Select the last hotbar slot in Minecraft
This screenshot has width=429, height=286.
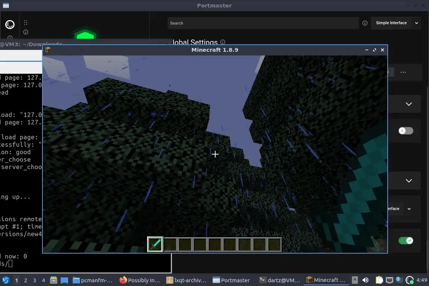coord(274,244)
